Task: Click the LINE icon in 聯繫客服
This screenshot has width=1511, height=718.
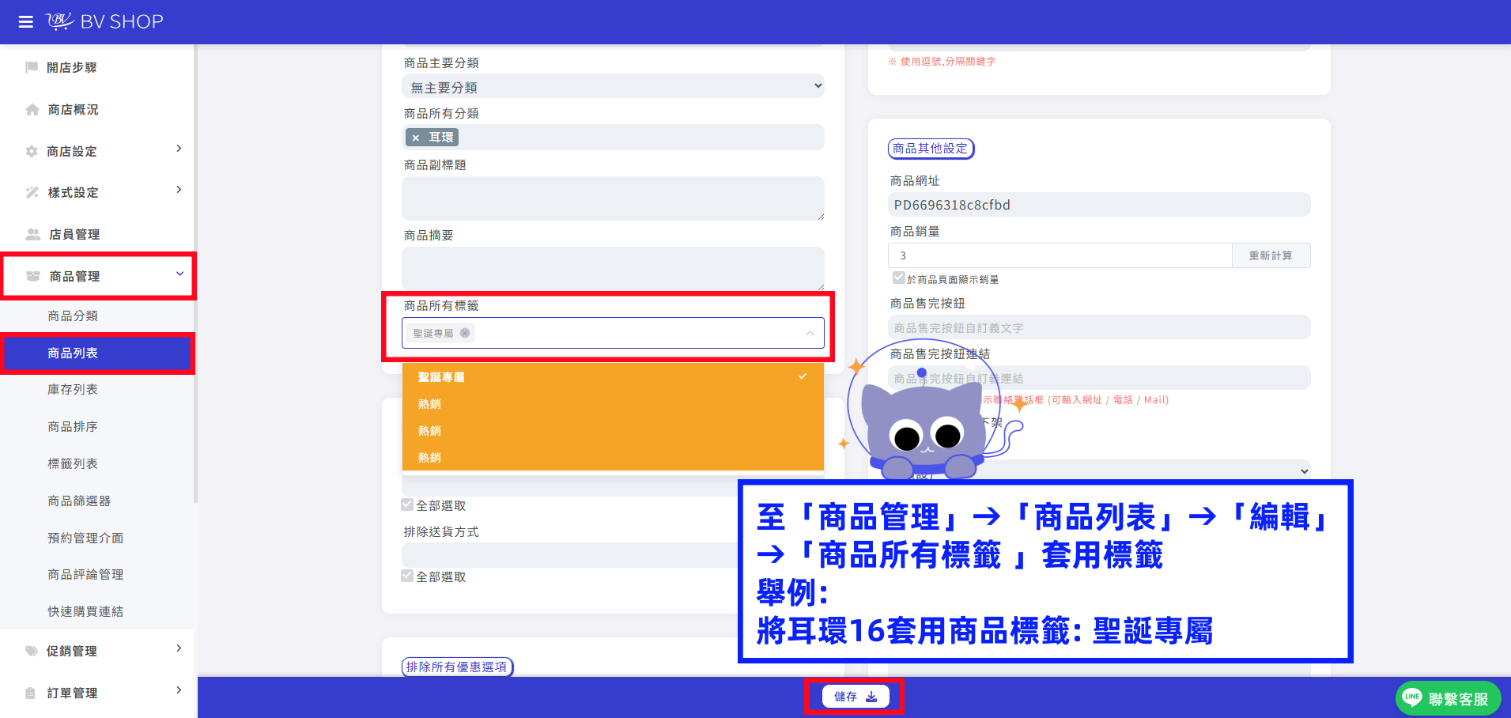Action: 1411,697
